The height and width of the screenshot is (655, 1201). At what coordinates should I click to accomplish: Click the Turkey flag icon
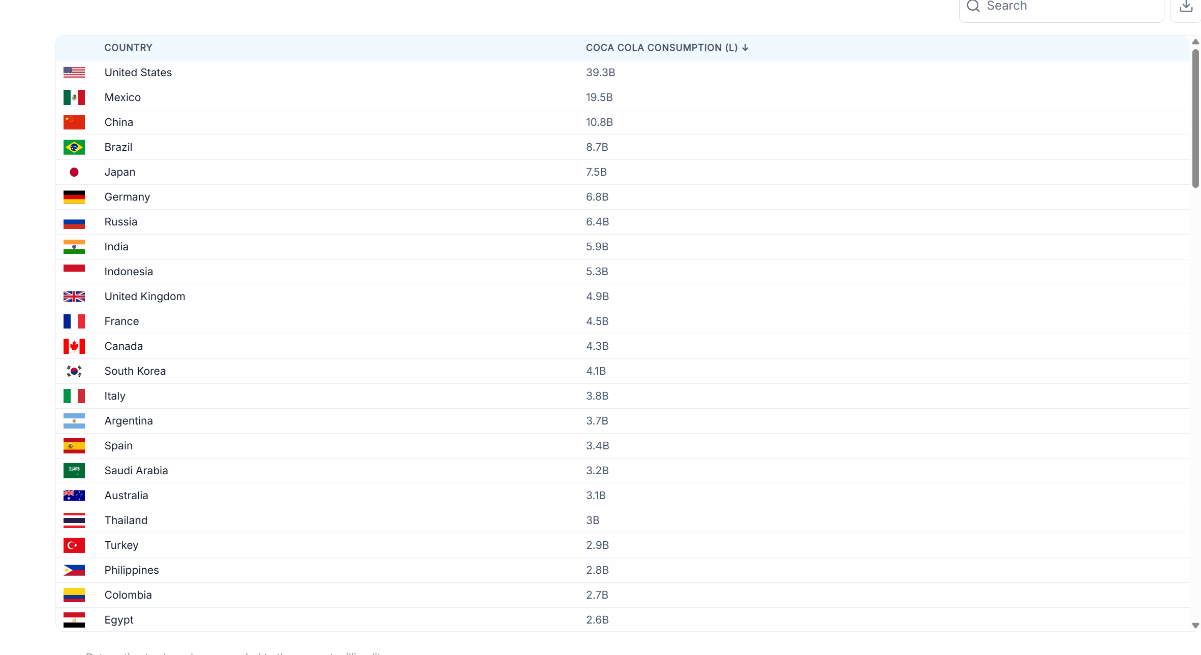(74, 545)
